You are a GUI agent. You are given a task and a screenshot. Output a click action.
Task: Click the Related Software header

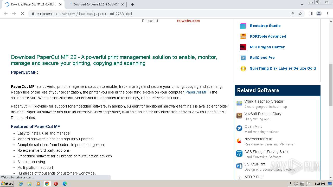click(278, 90)
